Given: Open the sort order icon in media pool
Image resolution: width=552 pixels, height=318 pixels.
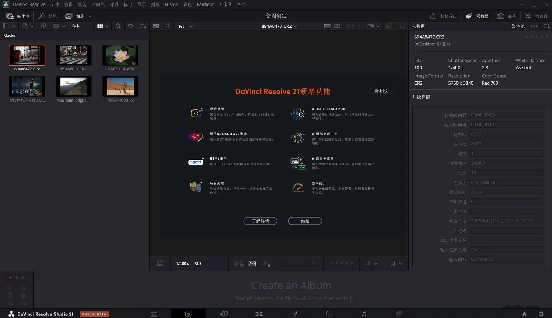Looking at the screenshot, I should (143, 26).
